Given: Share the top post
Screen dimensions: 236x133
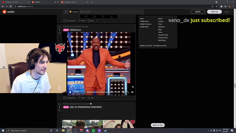Looking at the screenshot, I should tap(81, 21).
